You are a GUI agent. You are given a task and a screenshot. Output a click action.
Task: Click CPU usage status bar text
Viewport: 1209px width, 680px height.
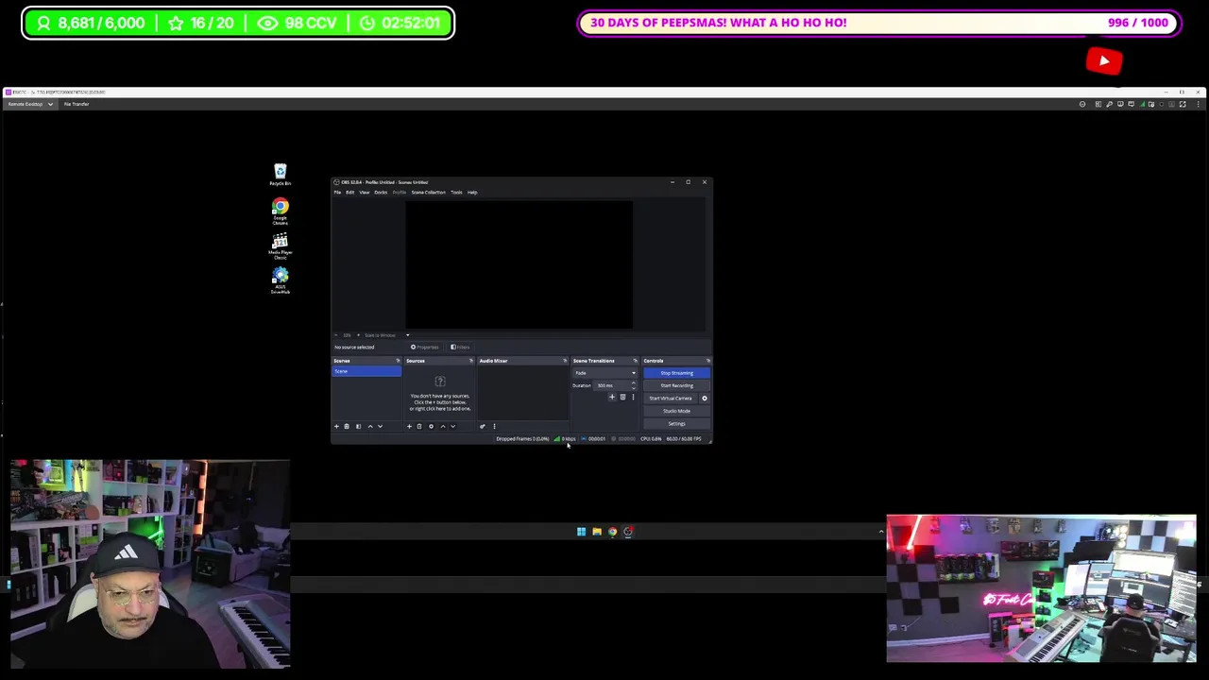point(651,439)
